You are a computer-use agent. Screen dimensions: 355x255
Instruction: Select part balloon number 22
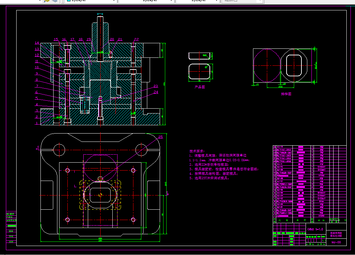[x=136, y=39]
